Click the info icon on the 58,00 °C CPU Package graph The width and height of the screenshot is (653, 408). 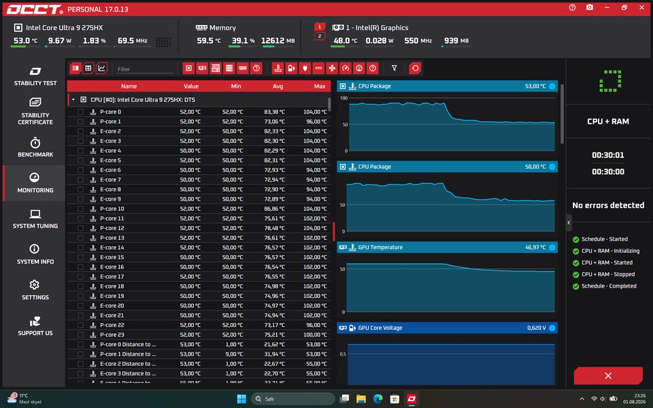(552, 167)
